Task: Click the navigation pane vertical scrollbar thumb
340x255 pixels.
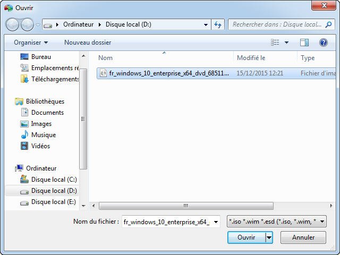Action: tap(83, 119)
